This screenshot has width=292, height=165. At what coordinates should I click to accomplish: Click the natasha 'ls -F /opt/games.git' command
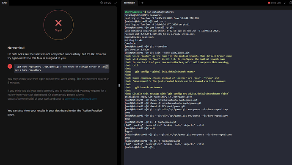pyautogui.click(x=152, y=141)
